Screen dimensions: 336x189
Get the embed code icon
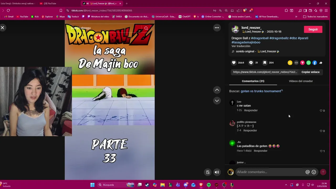tap(296, 63)
